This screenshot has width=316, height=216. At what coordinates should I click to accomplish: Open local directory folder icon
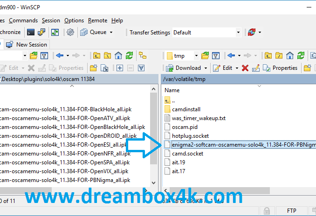click(x=34, y=55)
